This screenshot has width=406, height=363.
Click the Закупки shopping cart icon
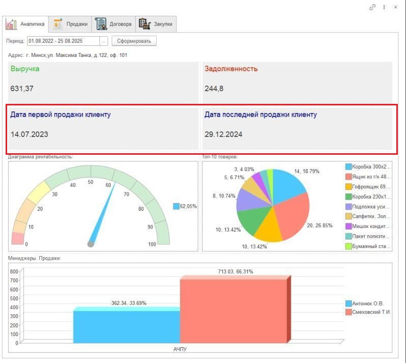coord(144,24)
